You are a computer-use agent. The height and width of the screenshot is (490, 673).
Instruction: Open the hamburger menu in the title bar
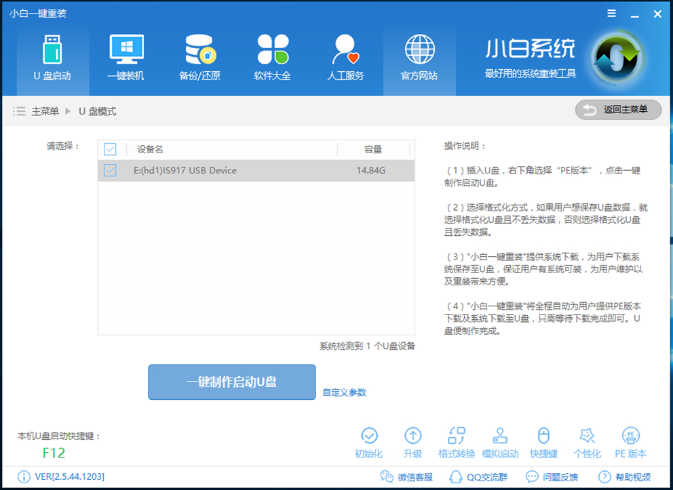pos(611,13)
